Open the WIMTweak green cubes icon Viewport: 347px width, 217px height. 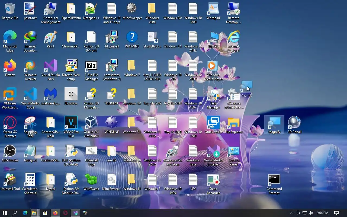91,182
